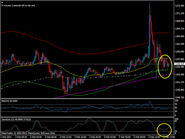Screen dimensions: 185x139
Task: Click time axis label 5 Feb 01:00
Action: [110, 137]
